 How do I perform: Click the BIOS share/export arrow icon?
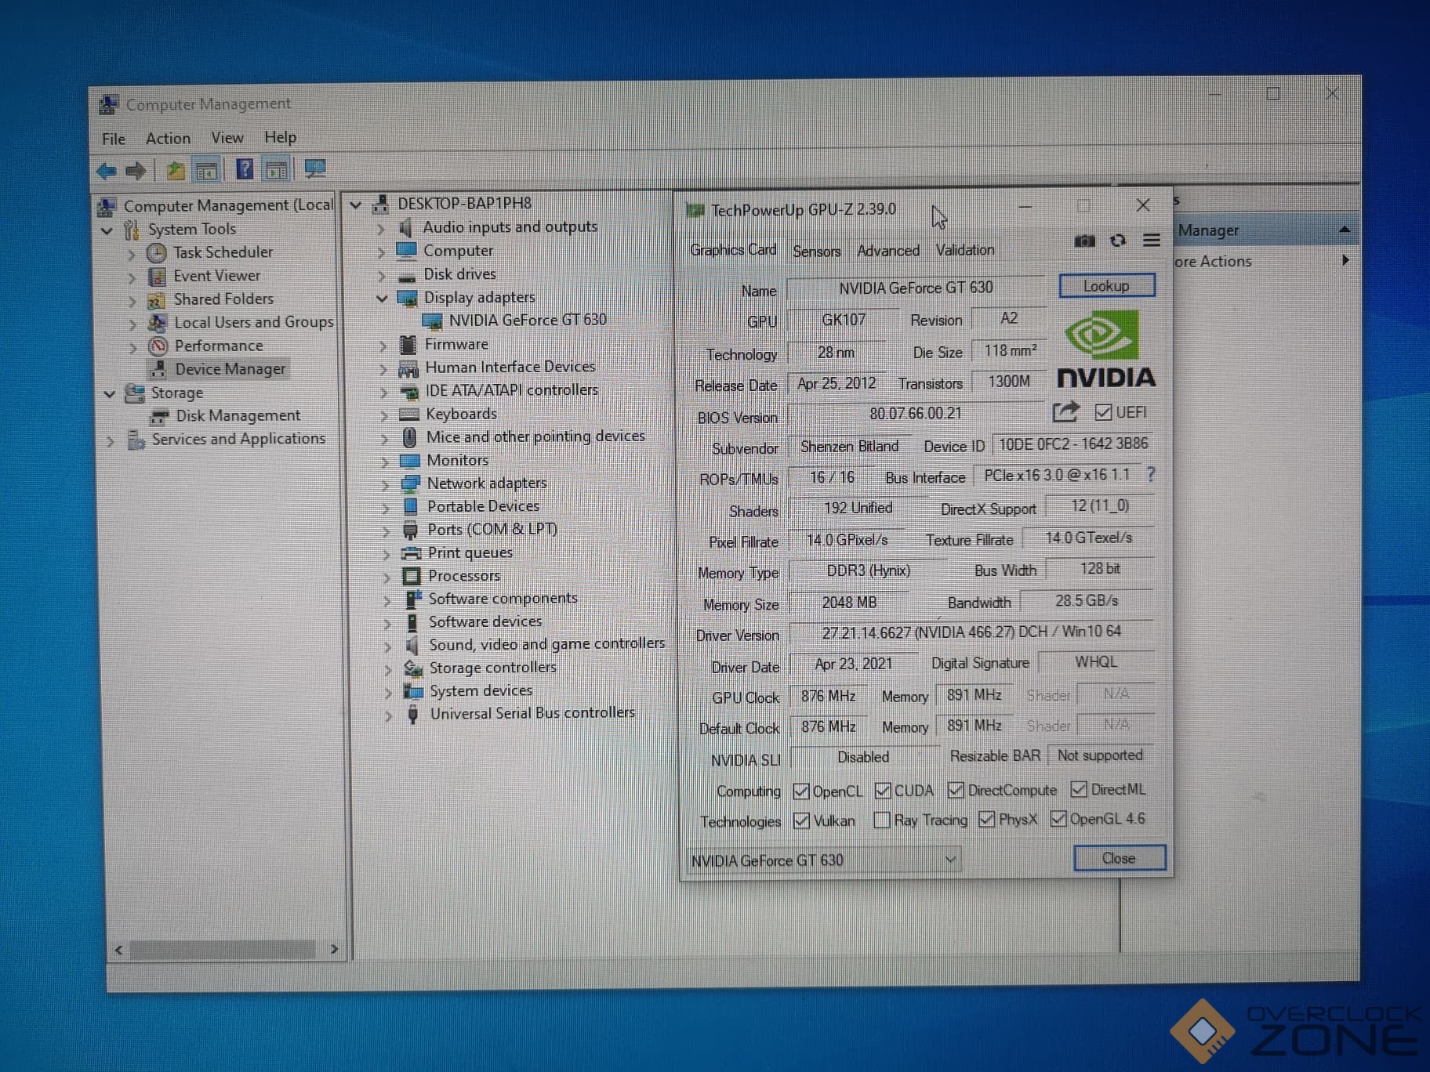point(1065,411)
